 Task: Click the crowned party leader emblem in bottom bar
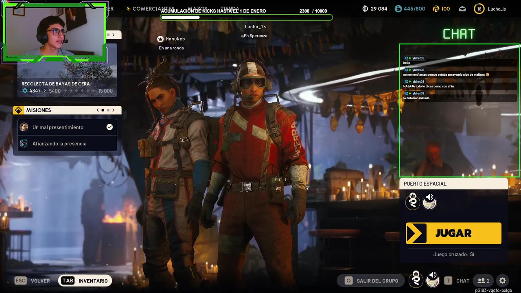pos(416,279)
